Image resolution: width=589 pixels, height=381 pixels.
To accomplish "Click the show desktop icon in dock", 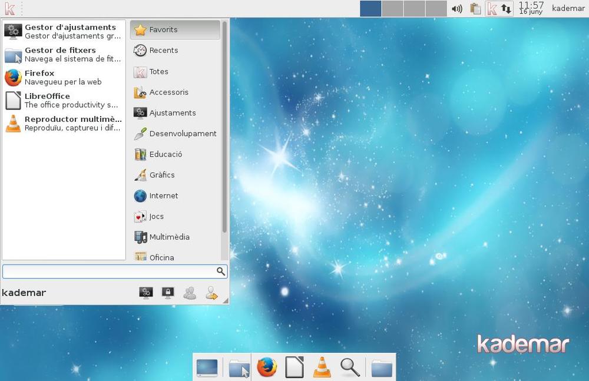I will point(207,367).
